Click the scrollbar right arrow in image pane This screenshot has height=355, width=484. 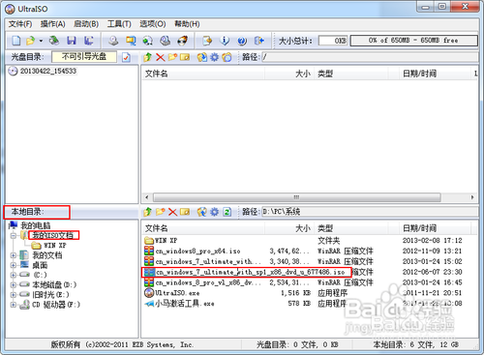pyautogui.click(x=472, y=197)
